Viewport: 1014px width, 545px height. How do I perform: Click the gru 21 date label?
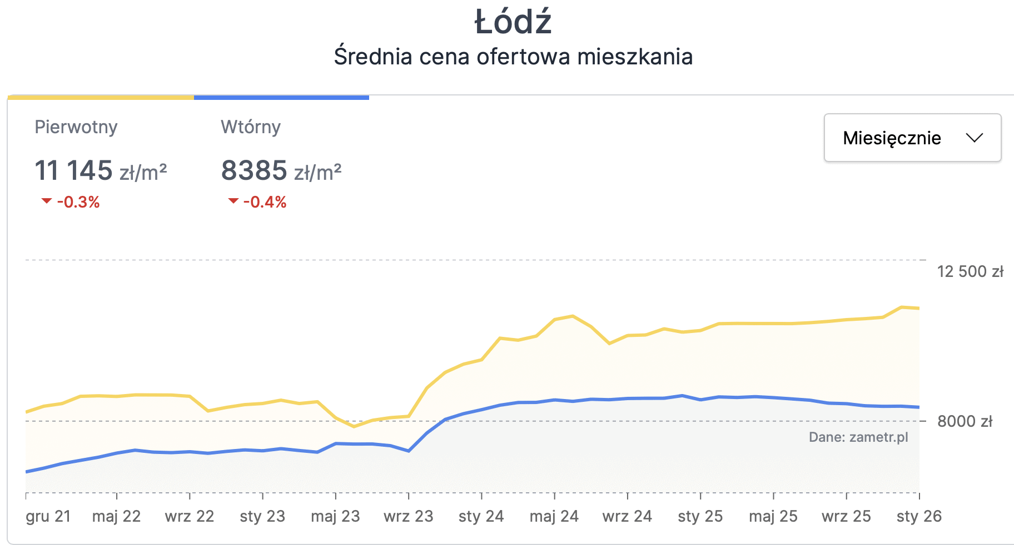49,516
